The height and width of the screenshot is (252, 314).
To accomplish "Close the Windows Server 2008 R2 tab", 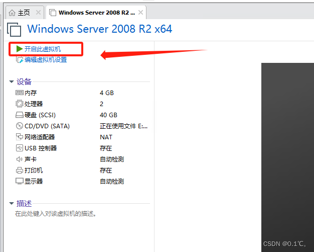I will 140,13.
